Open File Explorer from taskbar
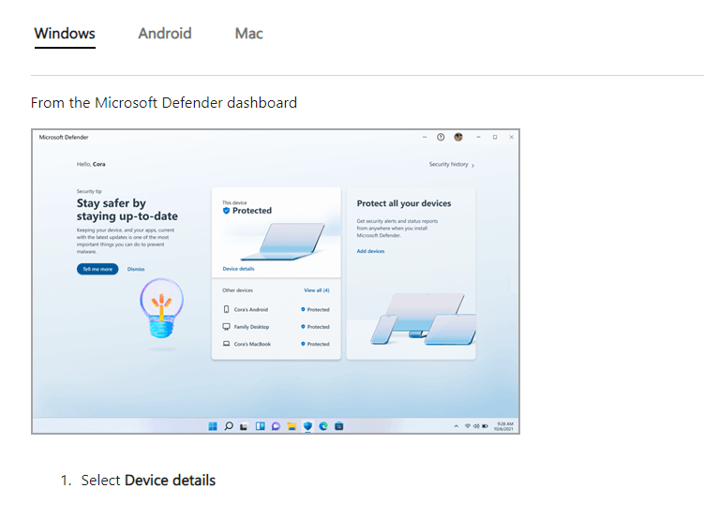Screen dimensions: 704x518 [x=292, y=426]
